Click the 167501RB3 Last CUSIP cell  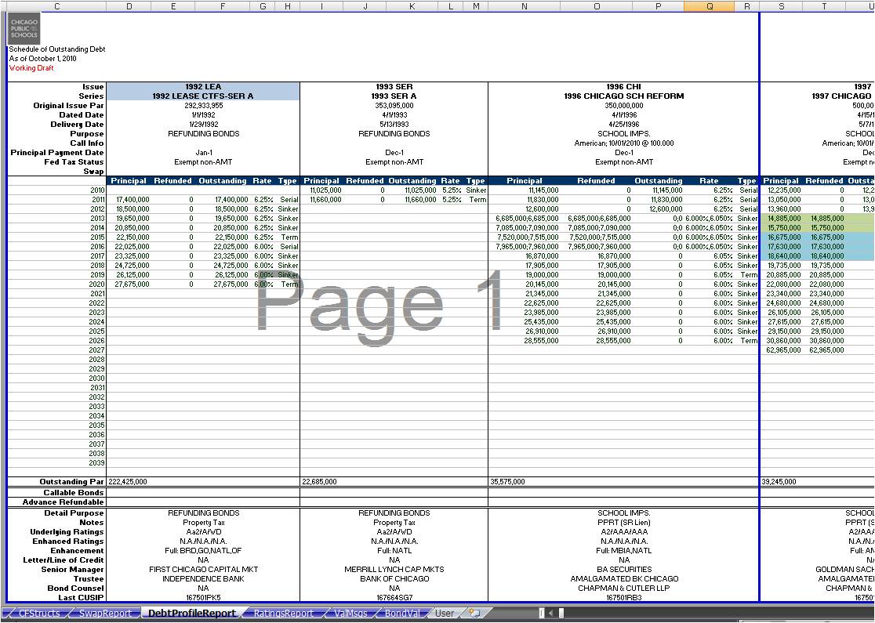coord(623,598)
